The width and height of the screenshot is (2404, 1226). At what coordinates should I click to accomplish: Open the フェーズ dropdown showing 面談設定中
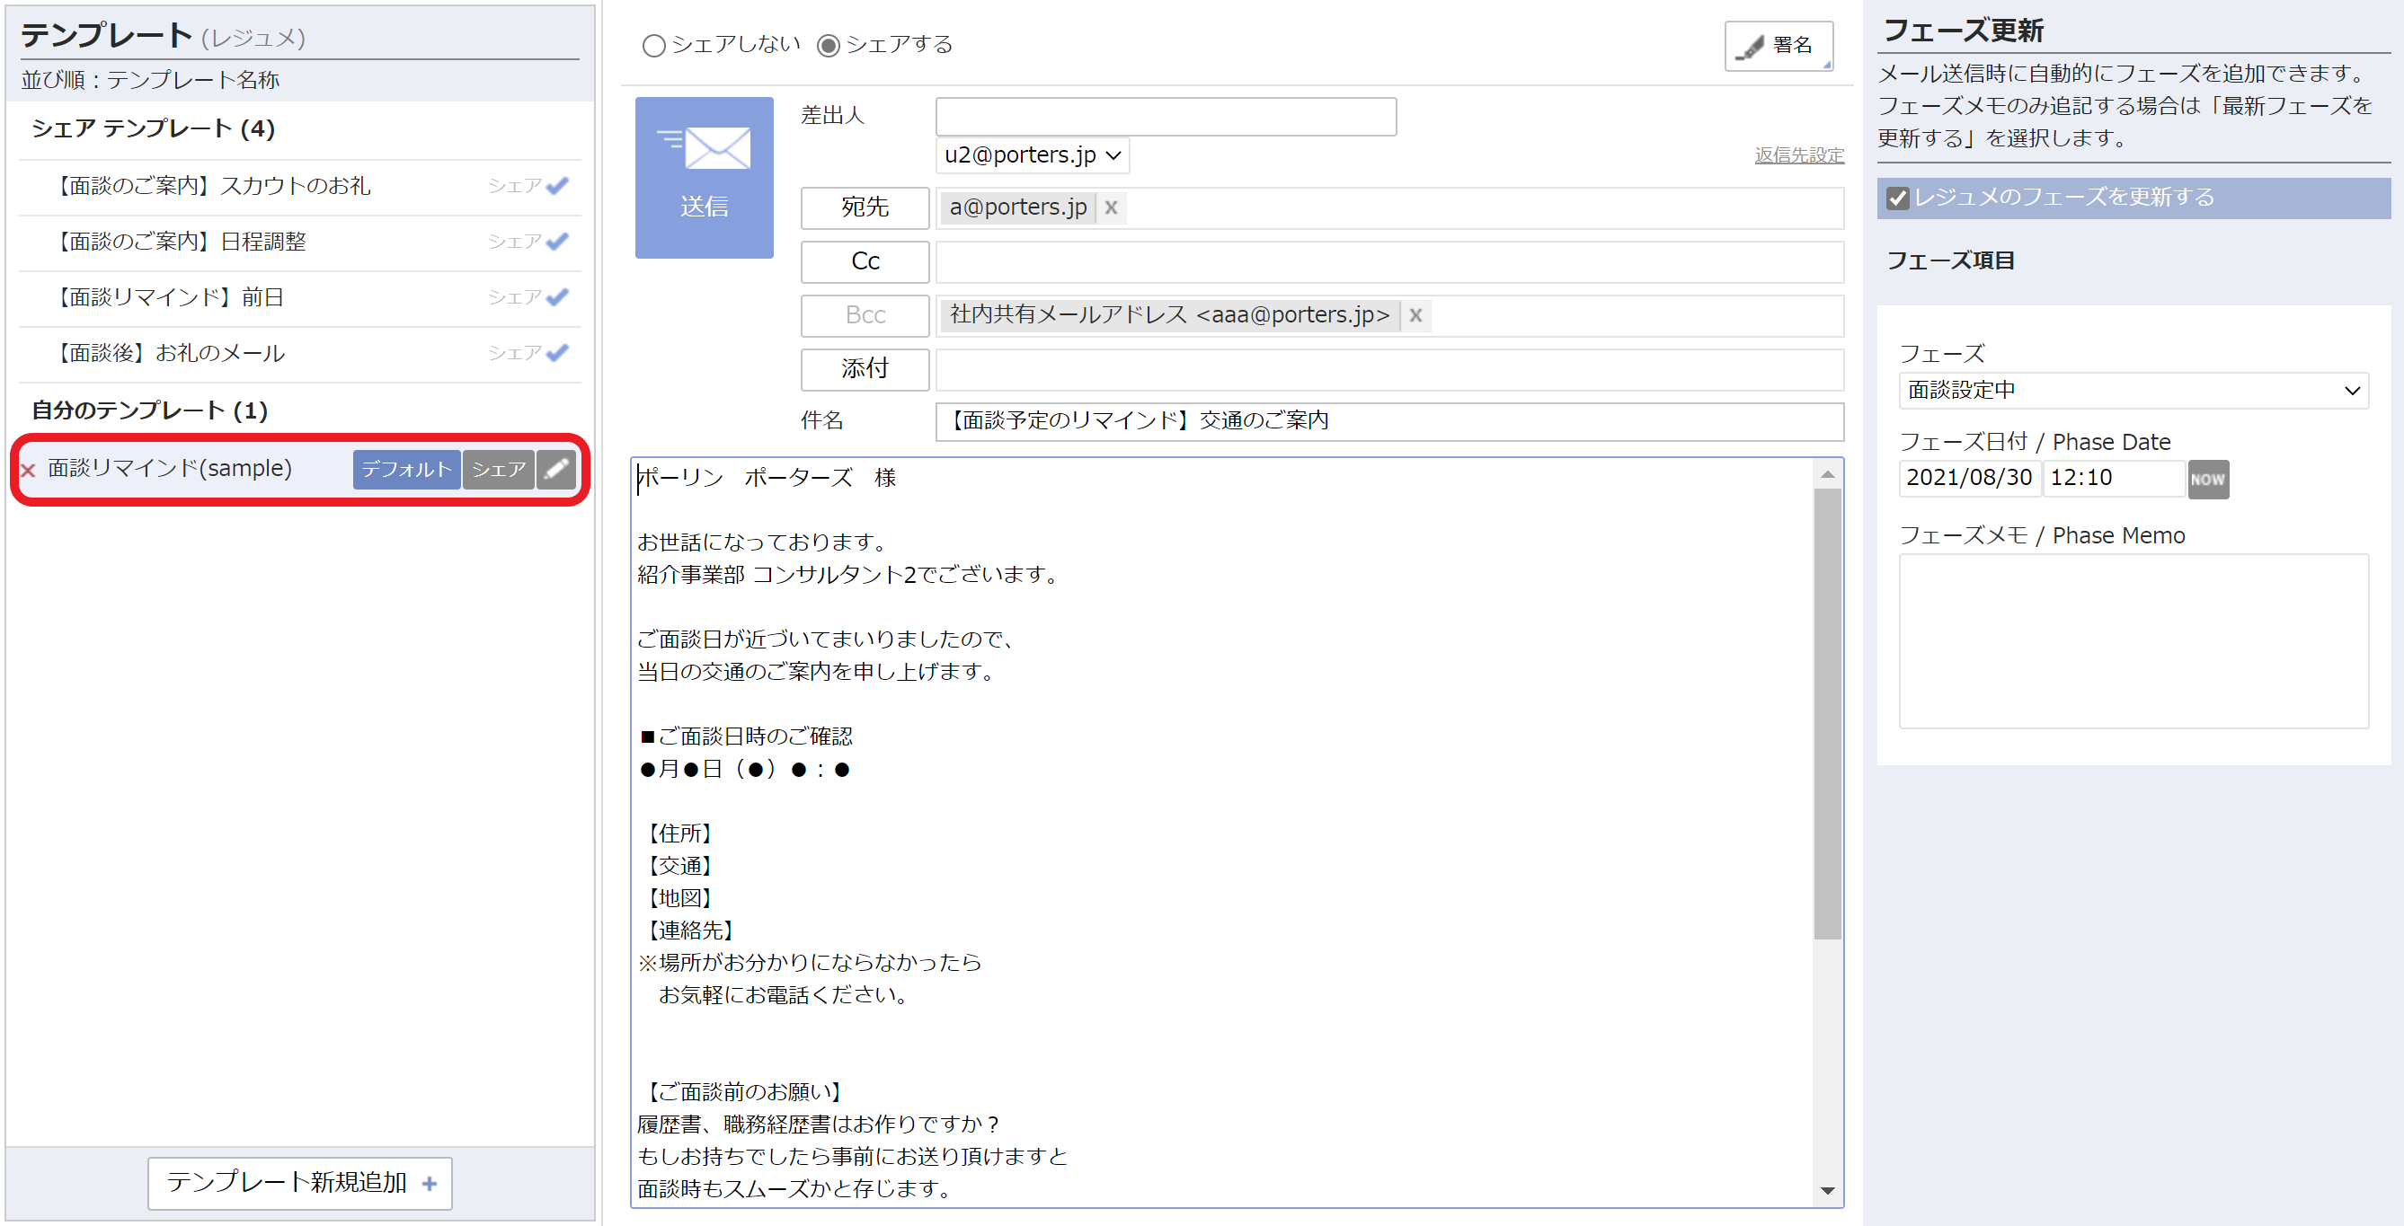(2133, 390)
